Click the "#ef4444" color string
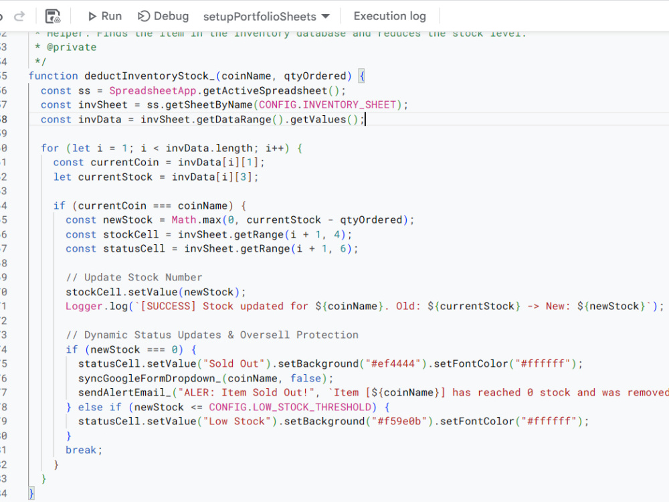669x502 pixels. [393, 363]
